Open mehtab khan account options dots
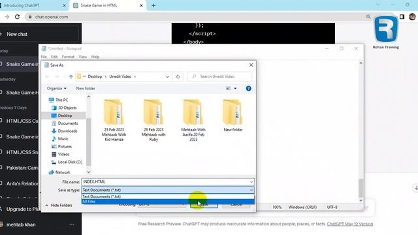 point(72,225)
